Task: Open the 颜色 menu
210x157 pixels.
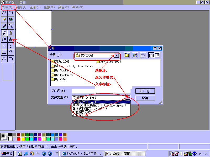Action: click(63, 7)
